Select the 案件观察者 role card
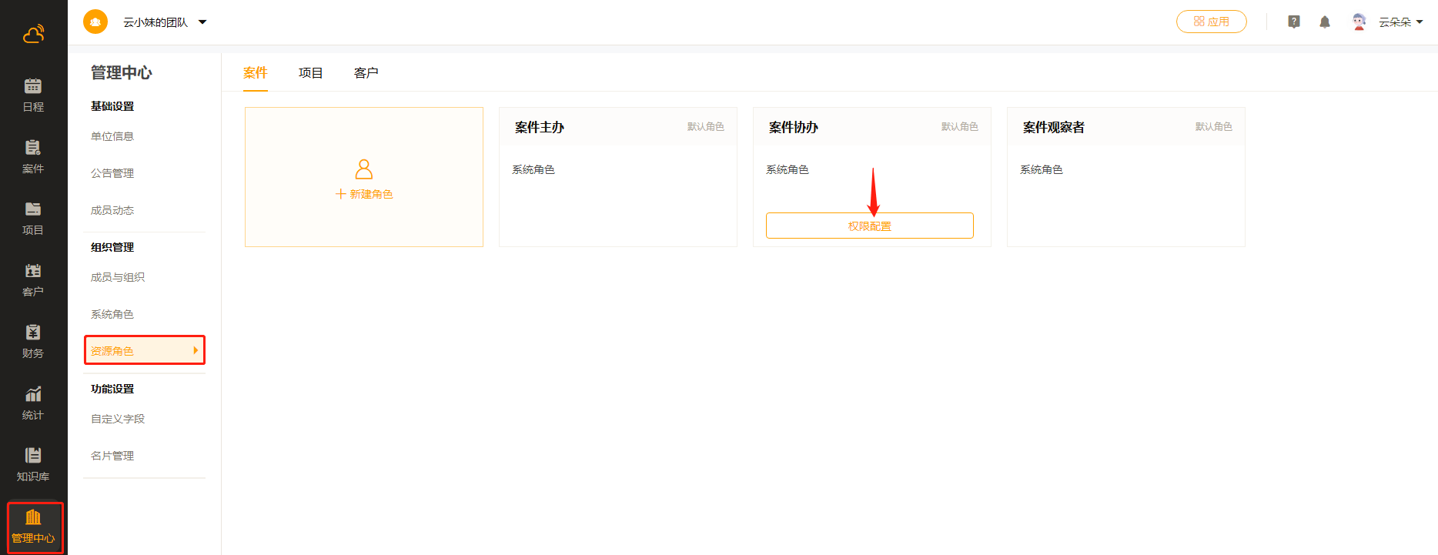This screenshot has width=1438, height=555. point(1125,176)
